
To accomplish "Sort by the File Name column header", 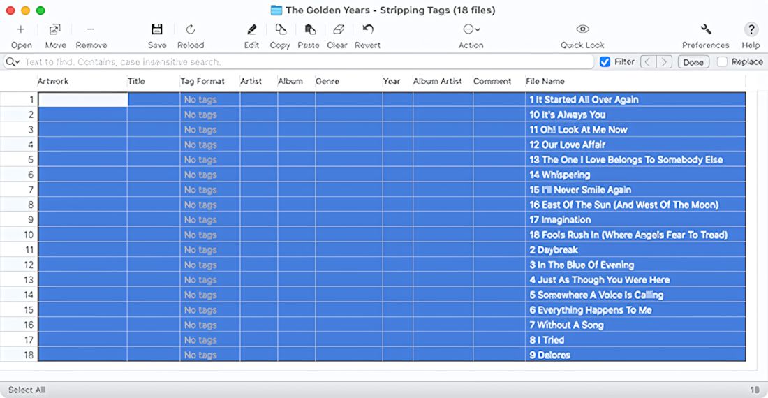I will [545, 81].
